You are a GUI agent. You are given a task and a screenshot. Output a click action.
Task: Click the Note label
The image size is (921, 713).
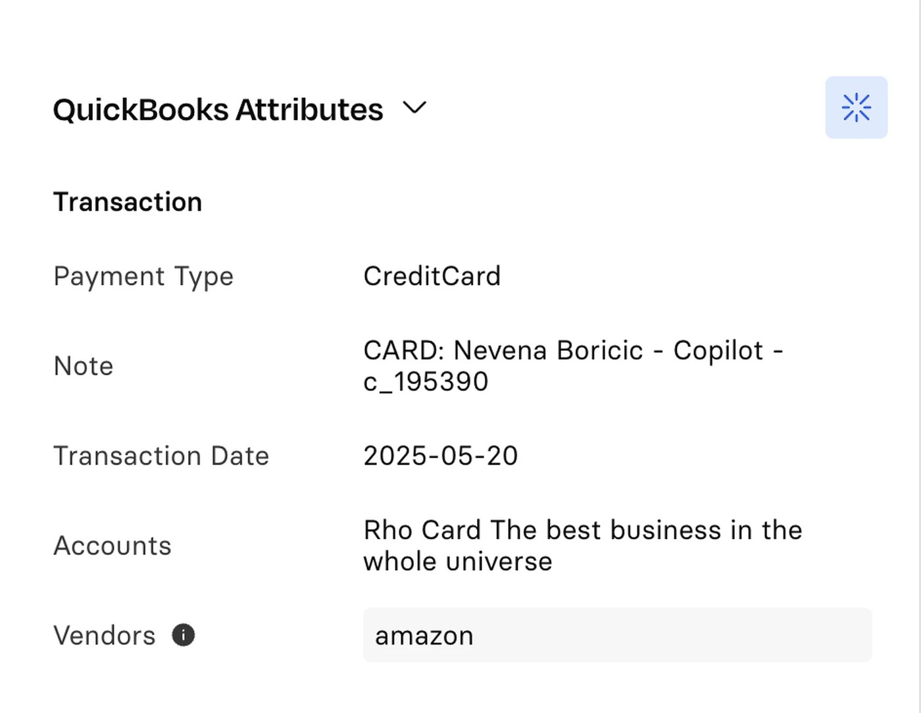pyautogui.click(x=84, y=366)
